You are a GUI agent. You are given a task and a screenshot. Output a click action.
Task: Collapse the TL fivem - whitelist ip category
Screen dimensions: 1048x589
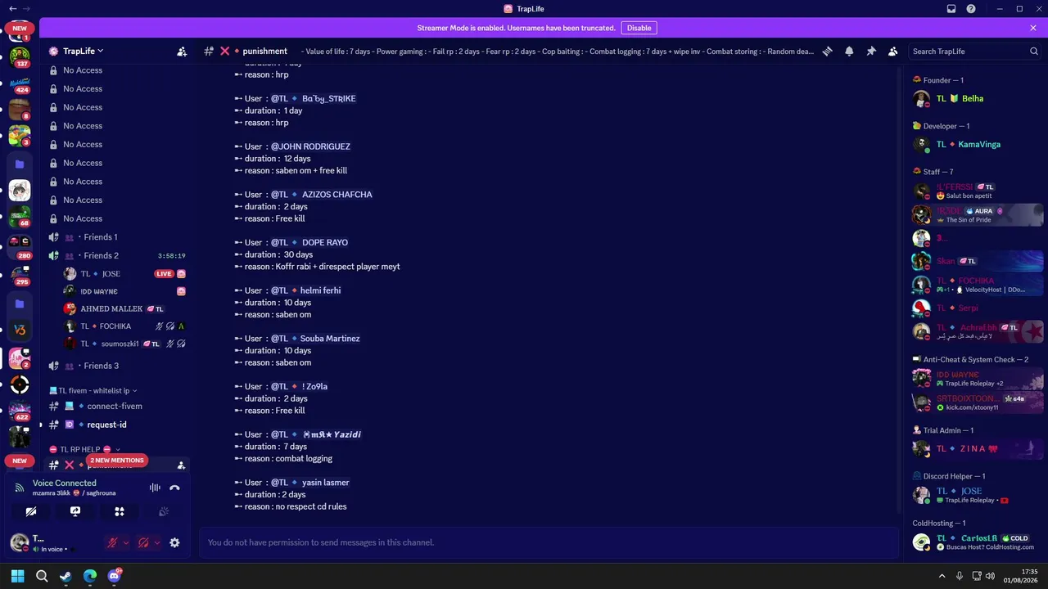coord(93,390)
